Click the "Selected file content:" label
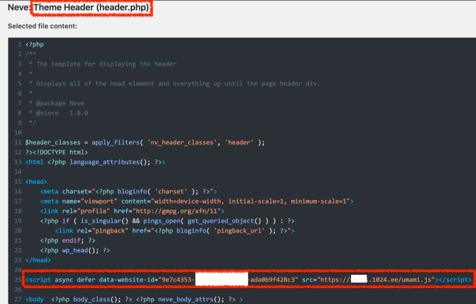476x304 pixels. coord(42,26)
